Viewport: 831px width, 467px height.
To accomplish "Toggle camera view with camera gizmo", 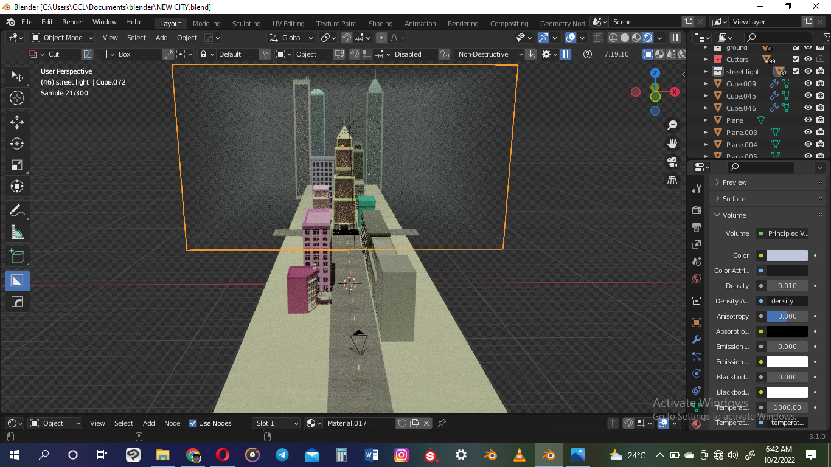I will coord(672,162).
